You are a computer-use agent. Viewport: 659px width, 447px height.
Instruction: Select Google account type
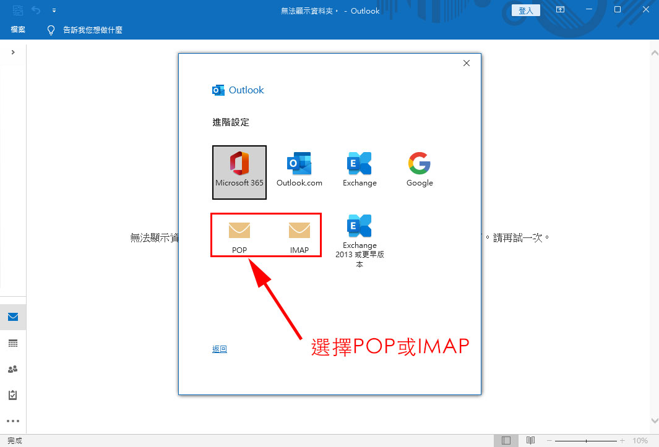click(420, 170)
